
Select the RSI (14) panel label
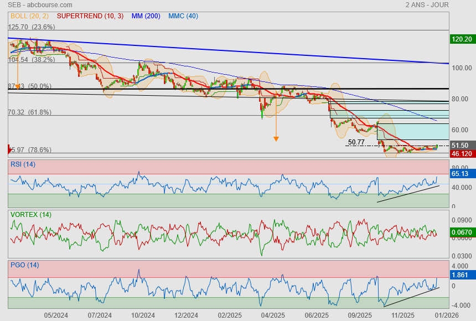(23, 164)
